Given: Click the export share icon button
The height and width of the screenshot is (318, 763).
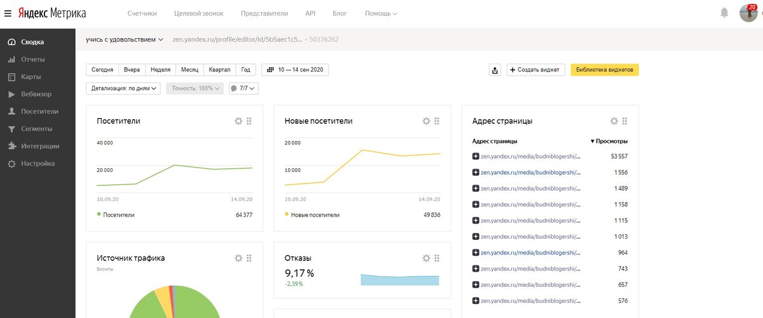Looking at the screenshot, I should tap(495, 70).
